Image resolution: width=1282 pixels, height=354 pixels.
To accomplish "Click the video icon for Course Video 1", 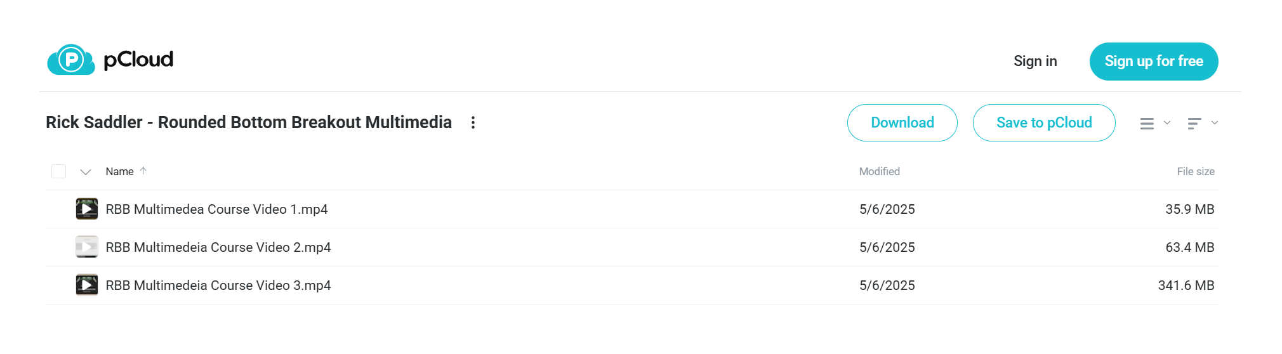I will point(87,209).
